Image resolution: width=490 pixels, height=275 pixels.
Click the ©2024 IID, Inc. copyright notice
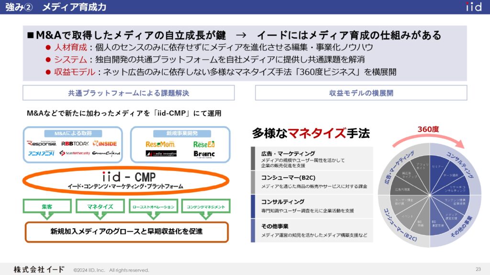click(x=111, y=270)
